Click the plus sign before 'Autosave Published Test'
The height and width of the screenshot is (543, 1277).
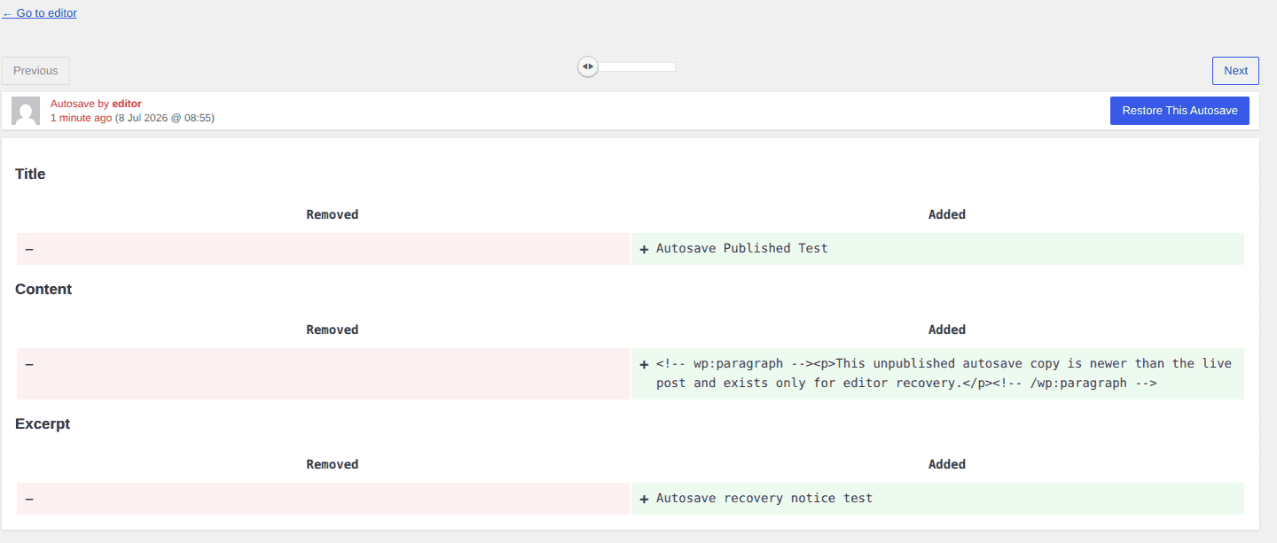644,250
